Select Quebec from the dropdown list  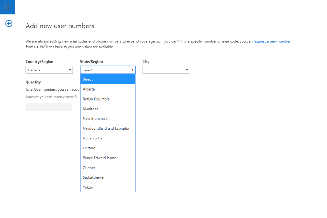pos(108,168)
